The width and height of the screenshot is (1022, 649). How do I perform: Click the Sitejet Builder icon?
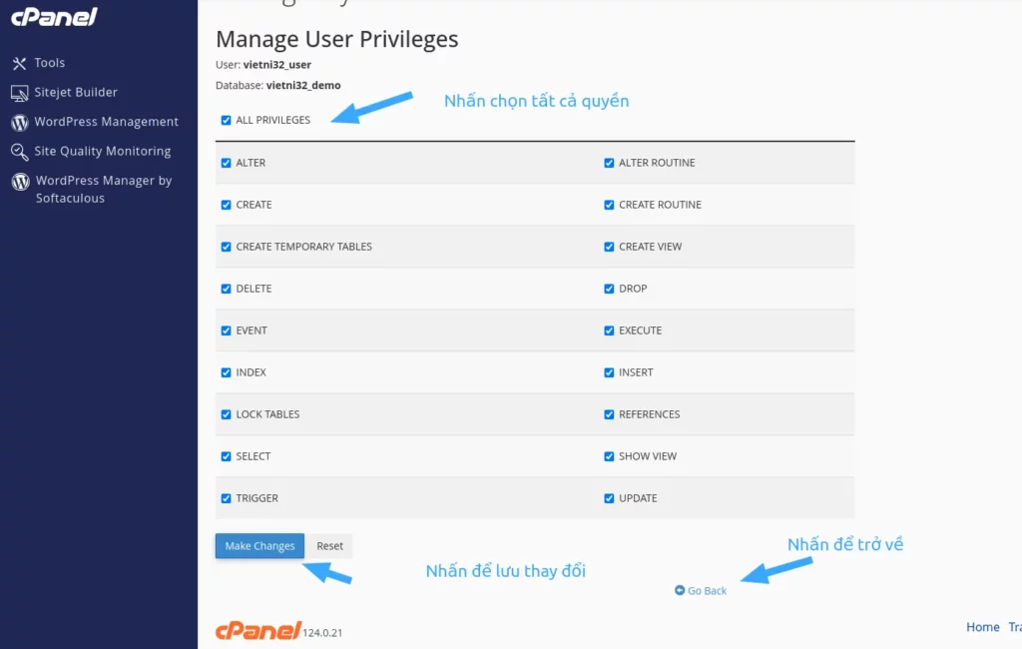(x=18, y=92)
